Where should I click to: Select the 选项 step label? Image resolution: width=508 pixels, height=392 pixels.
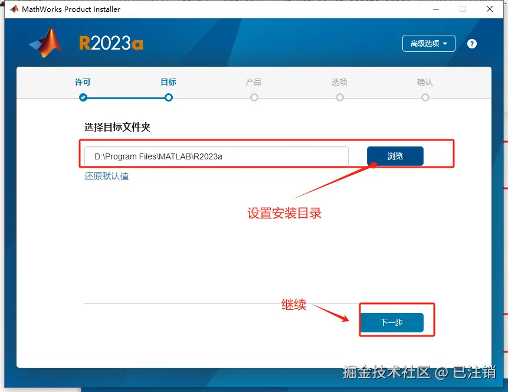[339, 82]
